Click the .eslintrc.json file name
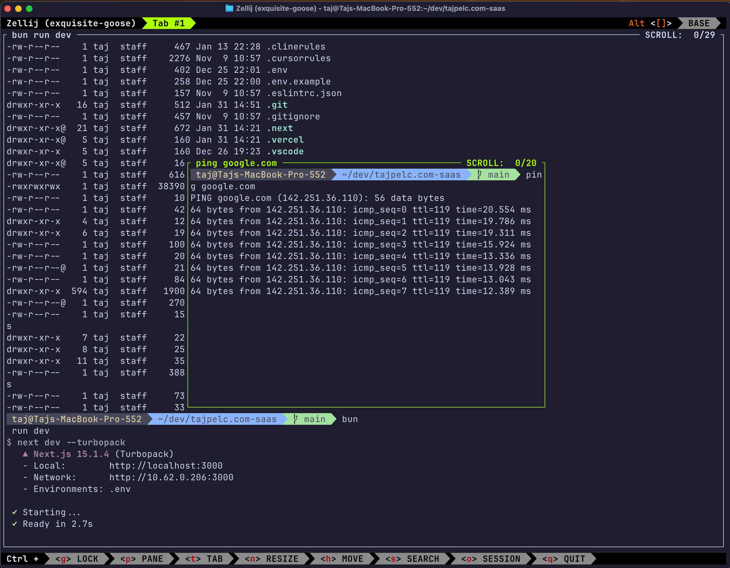 (x=304, y=93)
